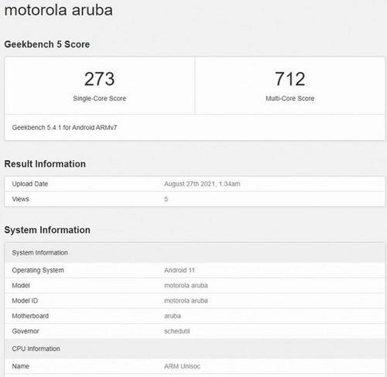Image resolution: width=387 pixels, height=377 pixels.
Task: Click the System Information section heading
Action: [47, 230]
